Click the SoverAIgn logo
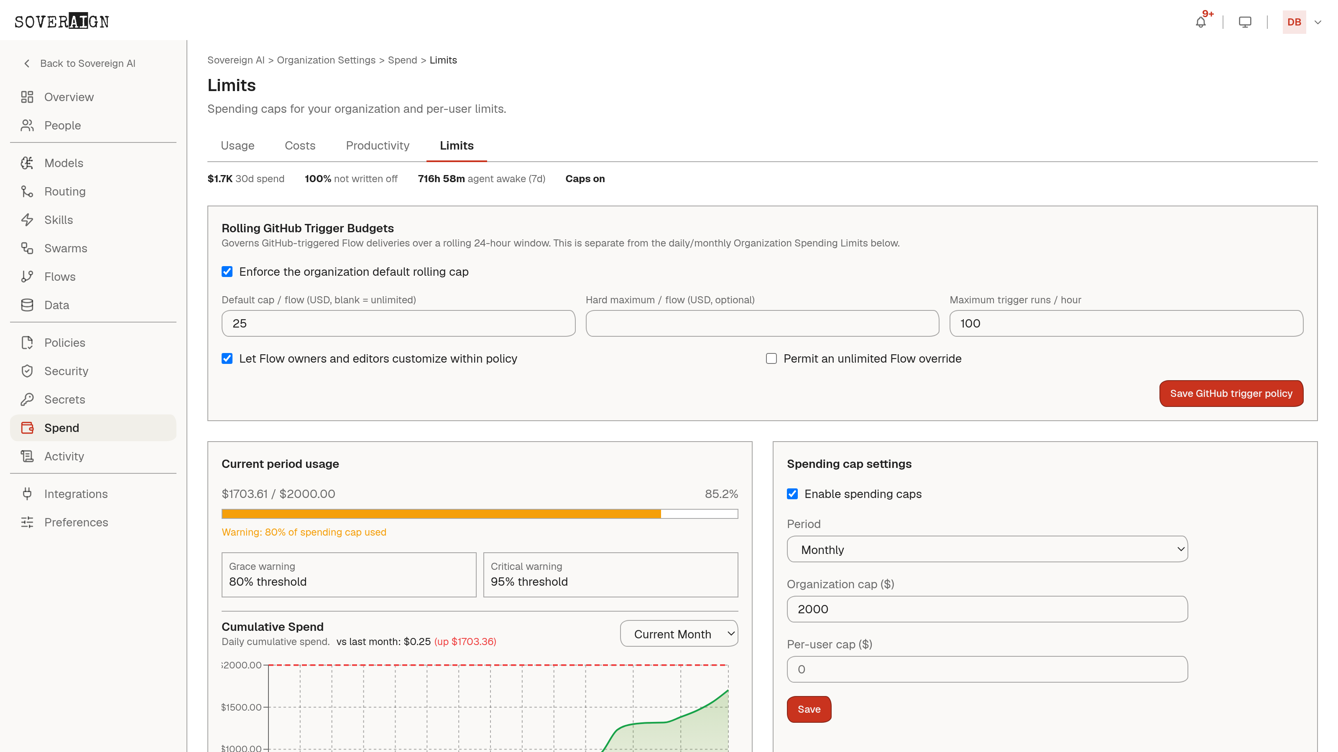Image resolution: width=1338 pixels, height=752 pixels. (62, 21)
